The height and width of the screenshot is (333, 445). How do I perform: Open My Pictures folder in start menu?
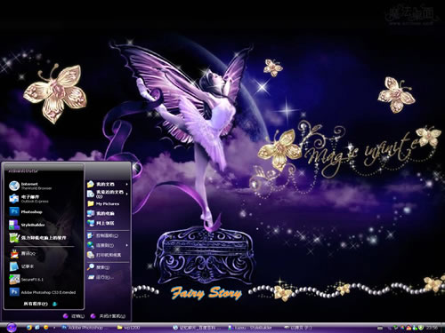[109, 203]
